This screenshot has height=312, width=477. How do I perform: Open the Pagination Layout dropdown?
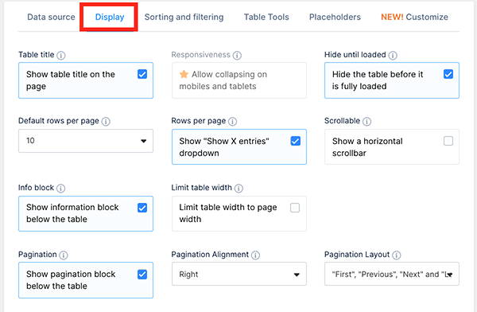pos(392,274)
